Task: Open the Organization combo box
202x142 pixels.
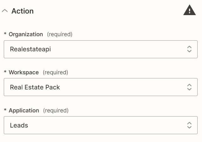Action: [101, 49]
